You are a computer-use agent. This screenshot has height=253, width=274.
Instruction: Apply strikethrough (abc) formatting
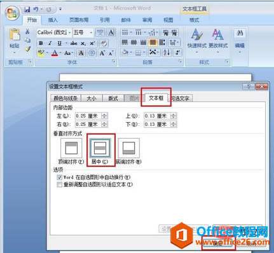(74, 43)
